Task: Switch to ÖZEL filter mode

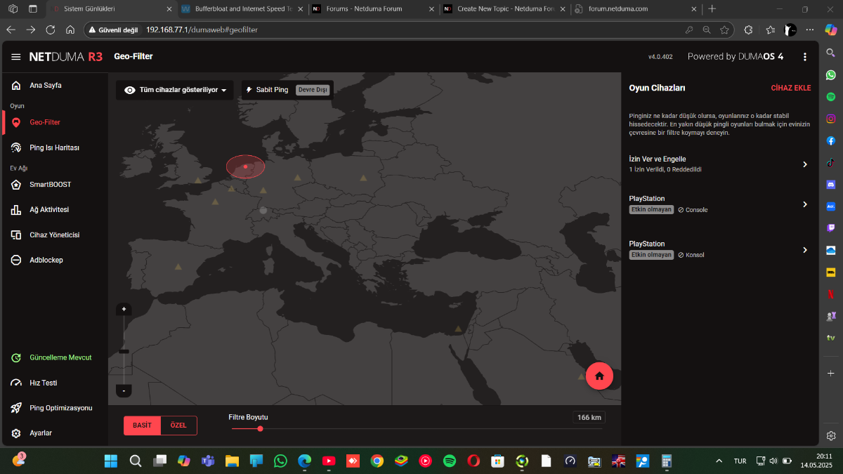Action: point(178,426)
